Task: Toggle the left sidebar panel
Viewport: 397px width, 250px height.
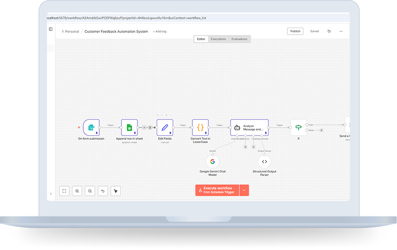Action: click(51, 29)
